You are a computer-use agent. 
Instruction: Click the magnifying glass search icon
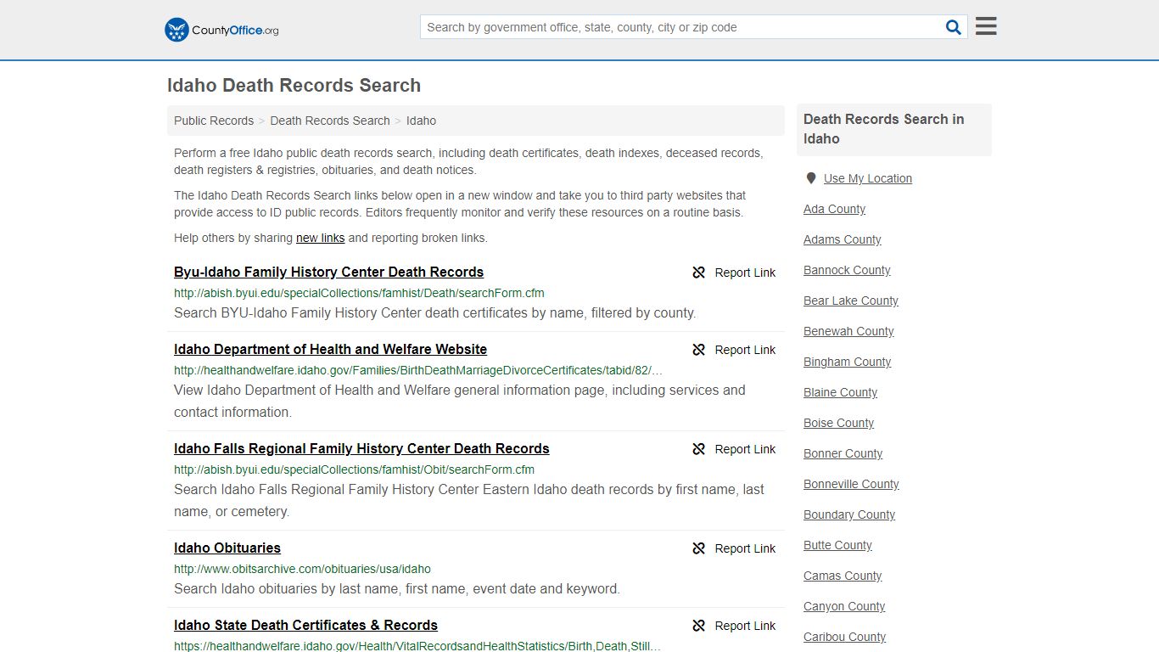(x=953, y=27)
